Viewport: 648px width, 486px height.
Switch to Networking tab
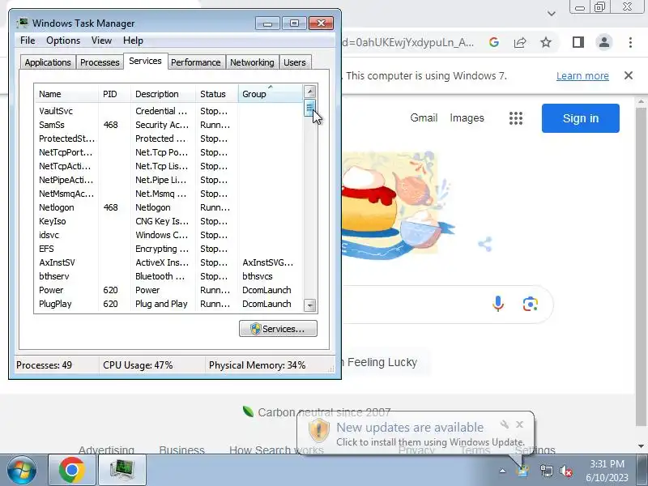[x=252, y=62]
